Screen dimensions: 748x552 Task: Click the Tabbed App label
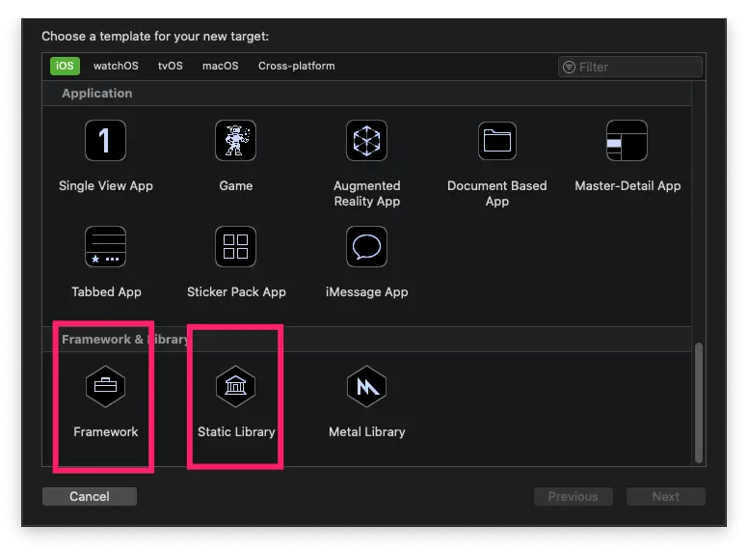[x=106, y=291]
